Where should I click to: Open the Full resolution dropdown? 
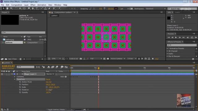pyautogui.click(x=96, y=59)
